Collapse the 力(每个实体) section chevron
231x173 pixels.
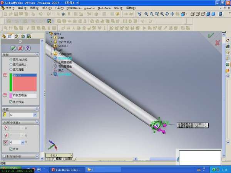pyautogui.click(x=37, y=122)
